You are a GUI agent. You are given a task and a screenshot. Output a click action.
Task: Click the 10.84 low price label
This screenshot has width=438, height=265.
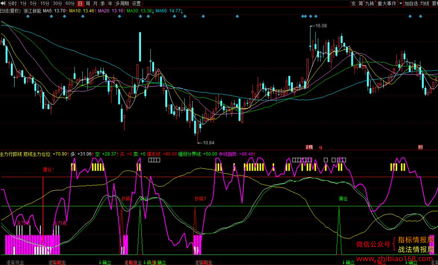click(x=208, y=143)
